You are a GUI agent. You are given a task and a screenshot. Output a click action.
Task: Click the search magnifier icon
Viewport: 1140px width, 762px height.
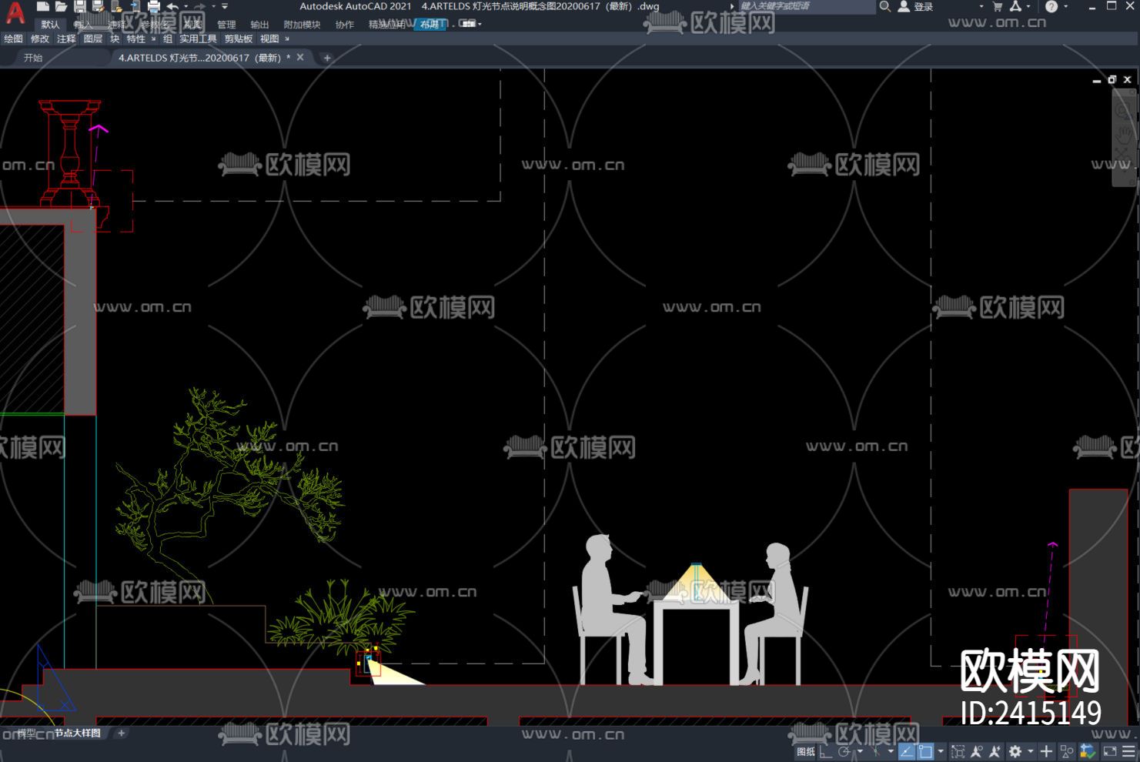[885, 6]
